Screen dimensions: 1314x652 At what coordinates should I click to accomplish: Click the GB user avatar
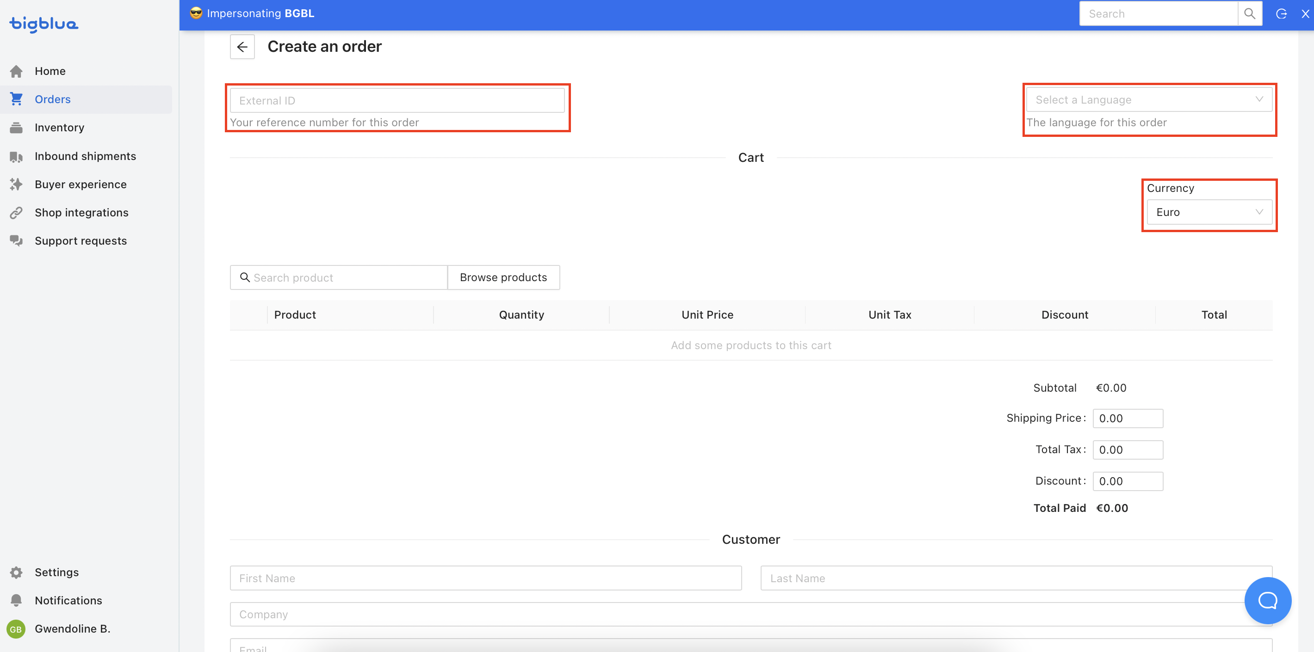16,628
